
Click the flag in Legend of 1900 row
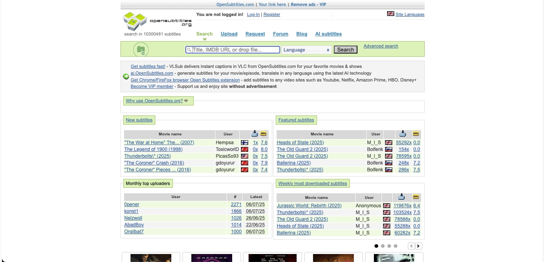coord(245,149)
